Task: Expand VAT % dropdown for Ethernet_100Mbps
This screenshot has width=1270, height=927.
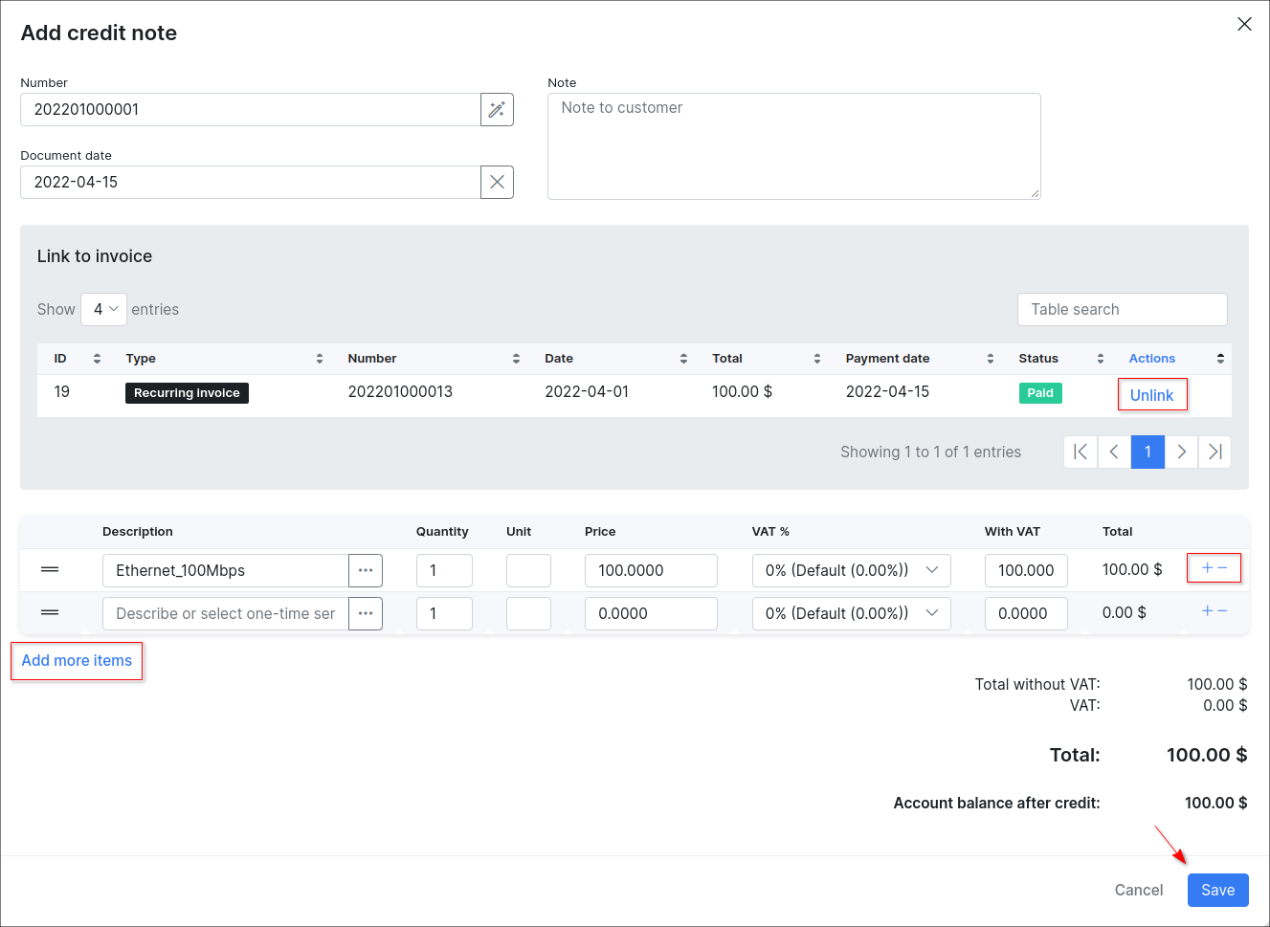Action: pos(851,571)
